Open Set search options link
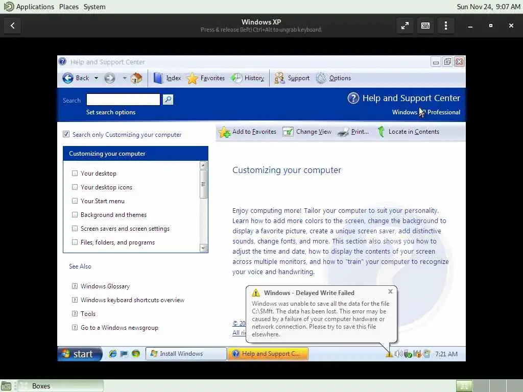 (x=111, y=112)
